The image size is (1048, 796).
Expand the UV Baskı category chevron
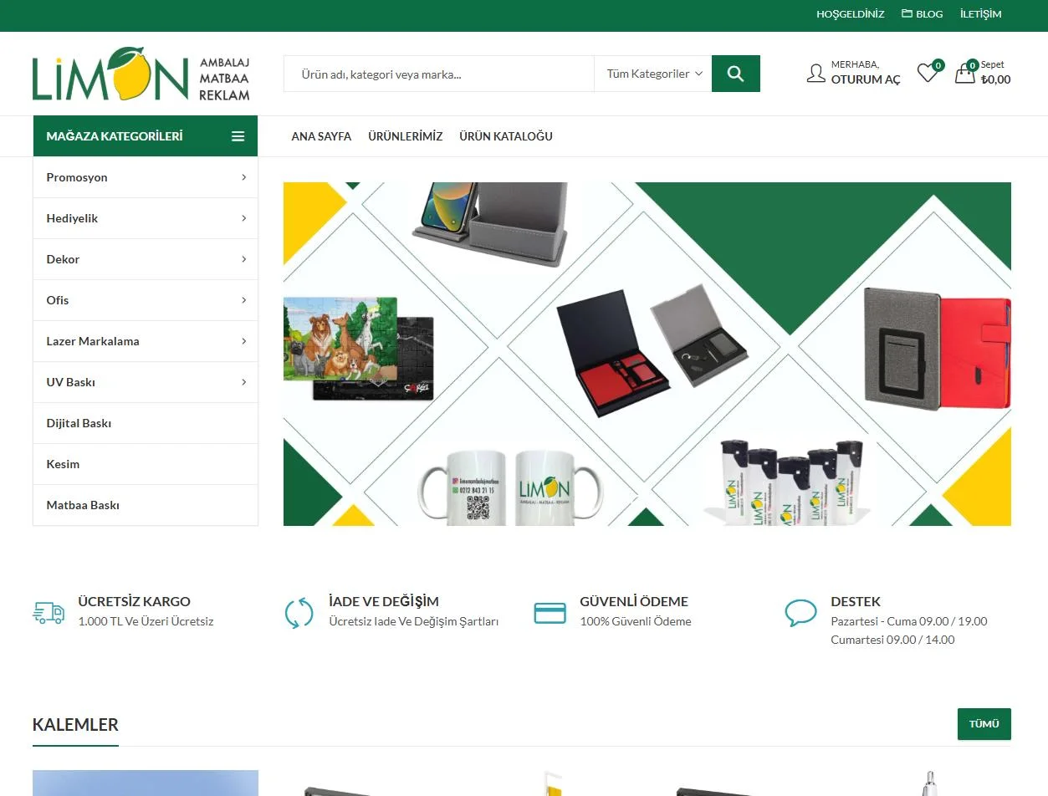click(x=243, y=382)
